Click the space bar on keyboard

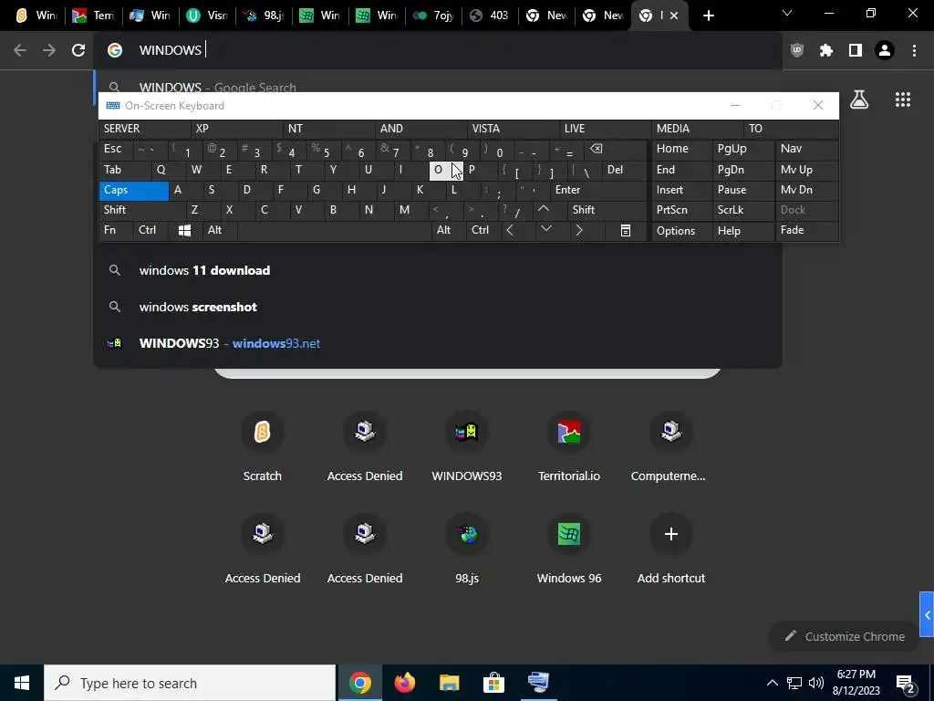334,230
